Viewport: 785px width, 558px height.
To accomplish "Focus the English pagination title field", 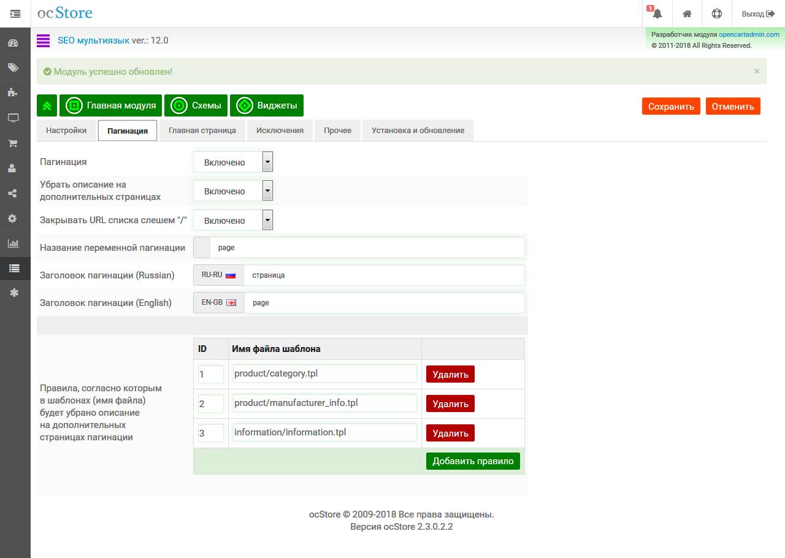I will 385,303.
